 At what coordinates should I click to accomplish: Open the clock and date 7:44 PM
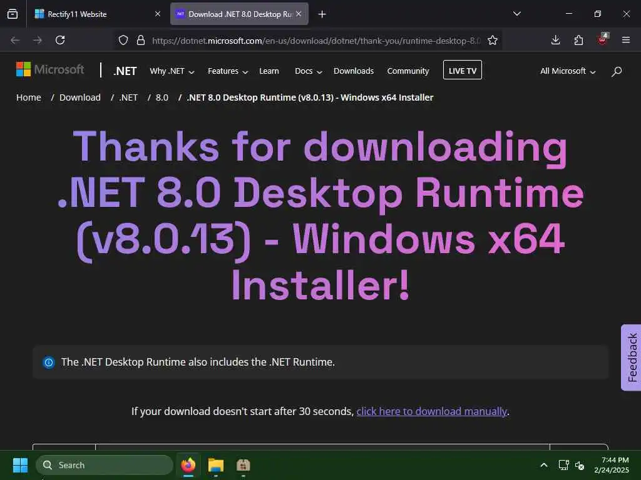point(612,465)
